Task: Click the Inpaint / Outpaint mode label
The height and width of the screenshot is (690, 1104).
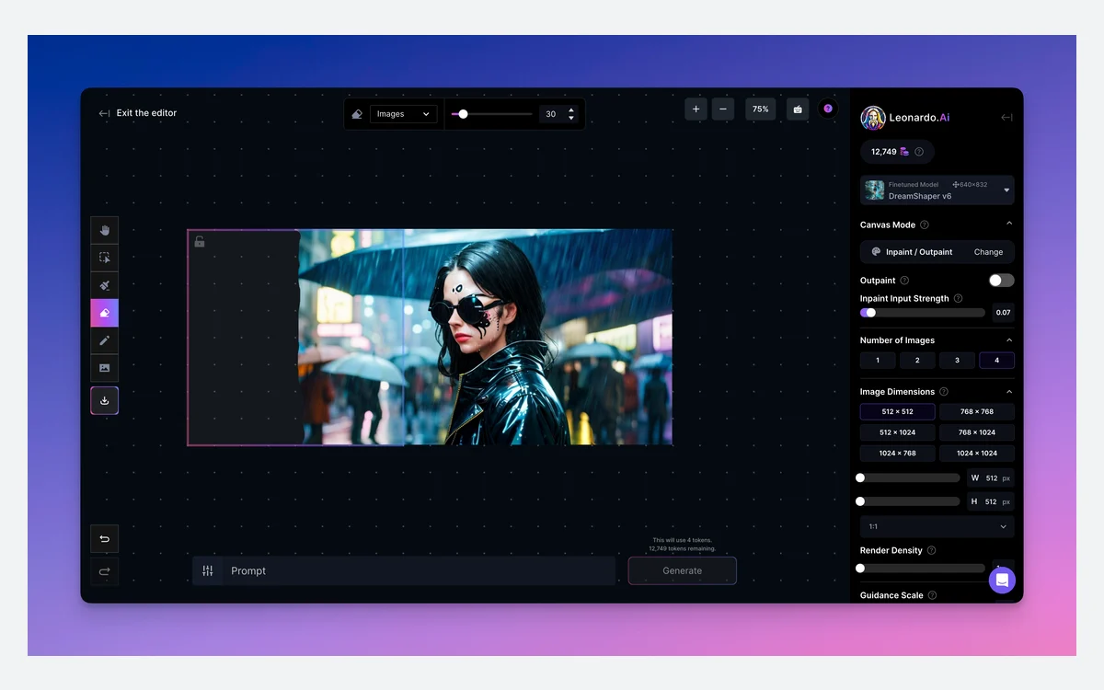Action: coord(919,252)
